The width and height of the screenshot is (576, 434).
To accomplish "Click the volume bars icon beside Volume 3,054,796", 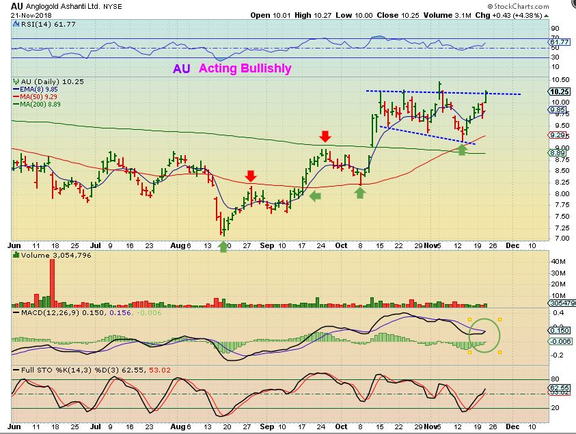I will click(x=16, y=255).
